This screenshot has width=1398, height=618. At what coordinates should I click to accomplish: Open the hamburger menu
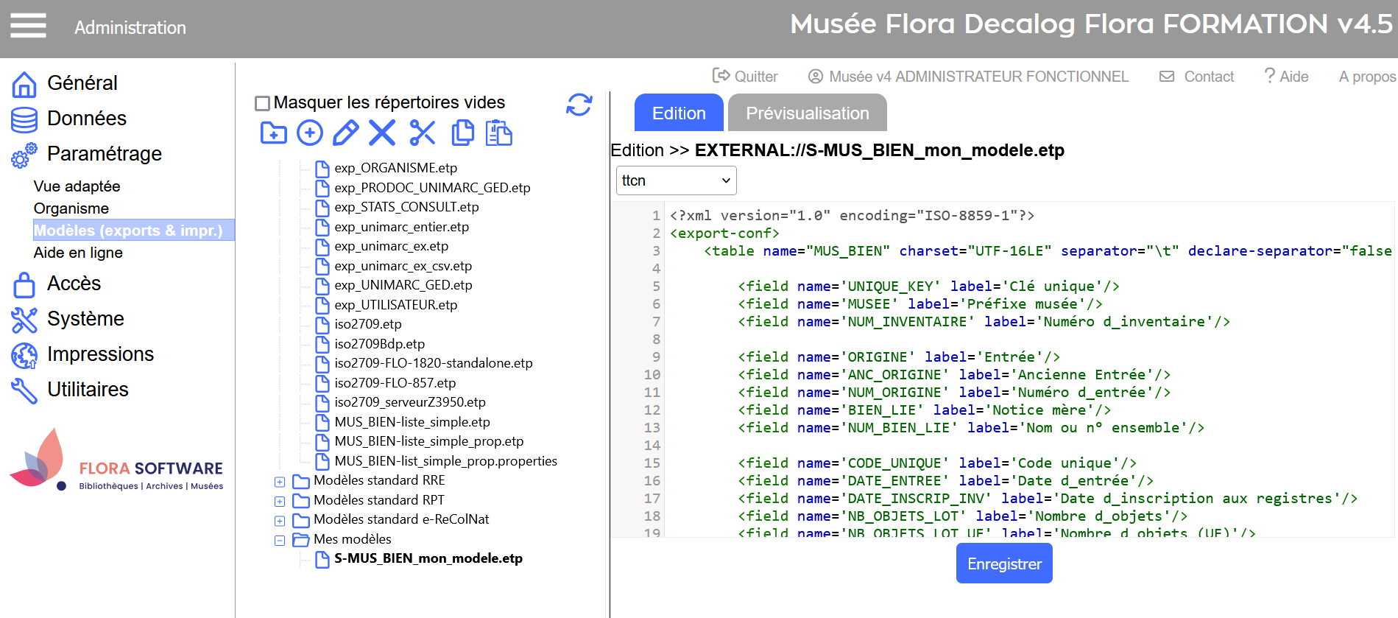28,26
